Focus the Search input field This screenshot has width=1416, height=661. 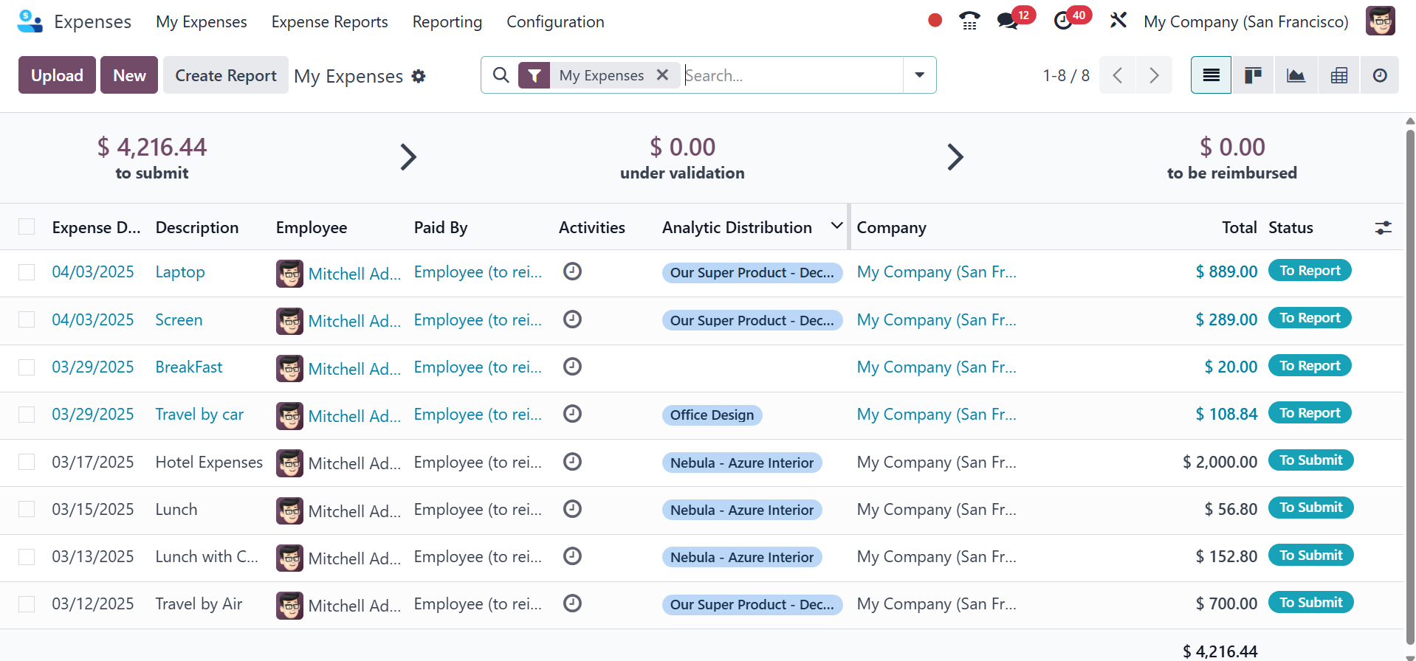(x=790, y=75)
